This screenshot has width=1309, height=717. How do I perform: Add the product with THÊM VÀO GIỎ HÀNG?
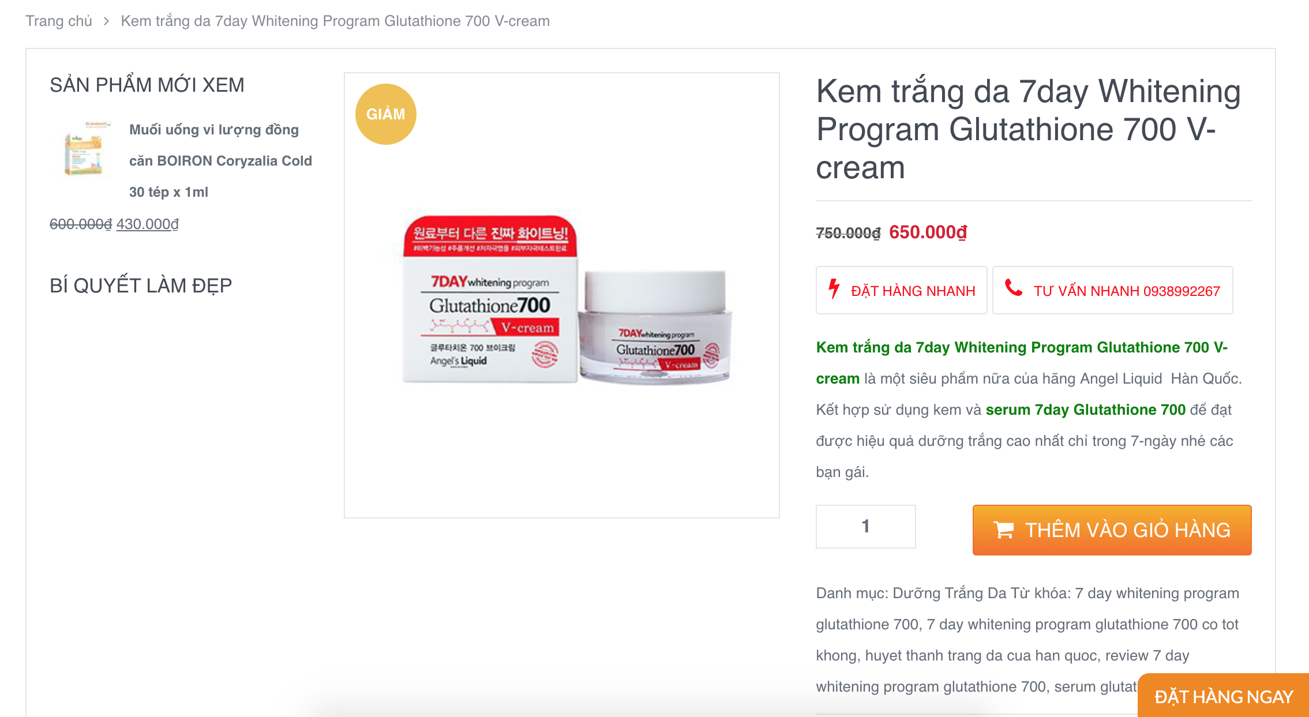coord(1112,530)
